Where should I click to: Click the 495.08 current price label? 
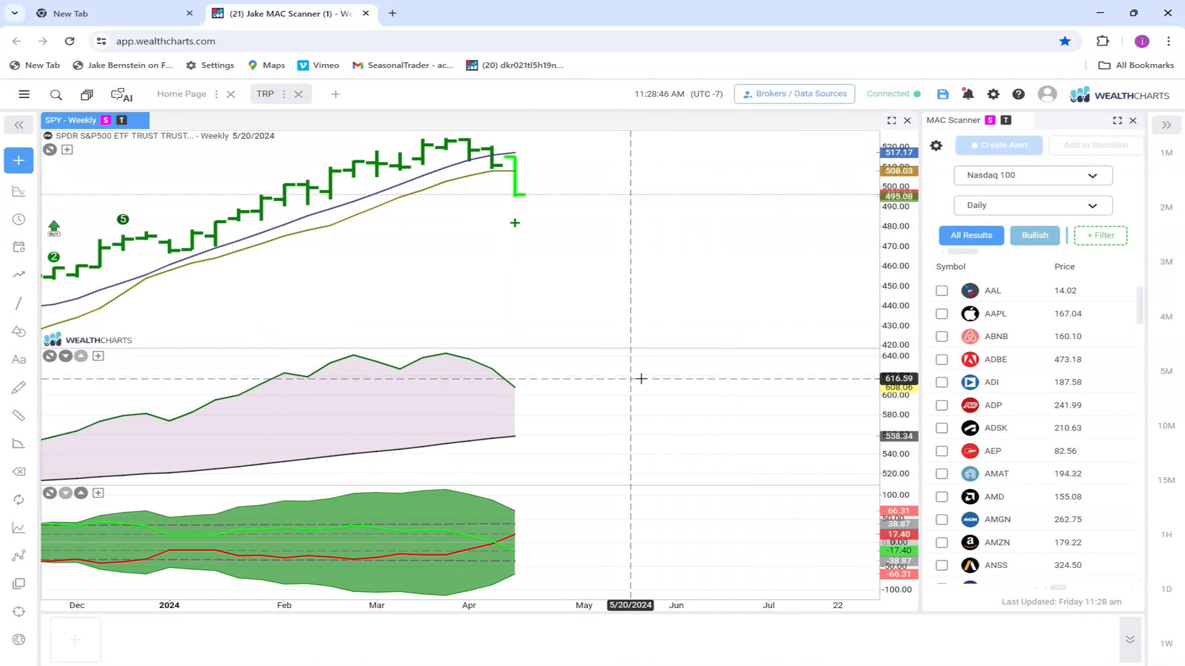(899, 196)
